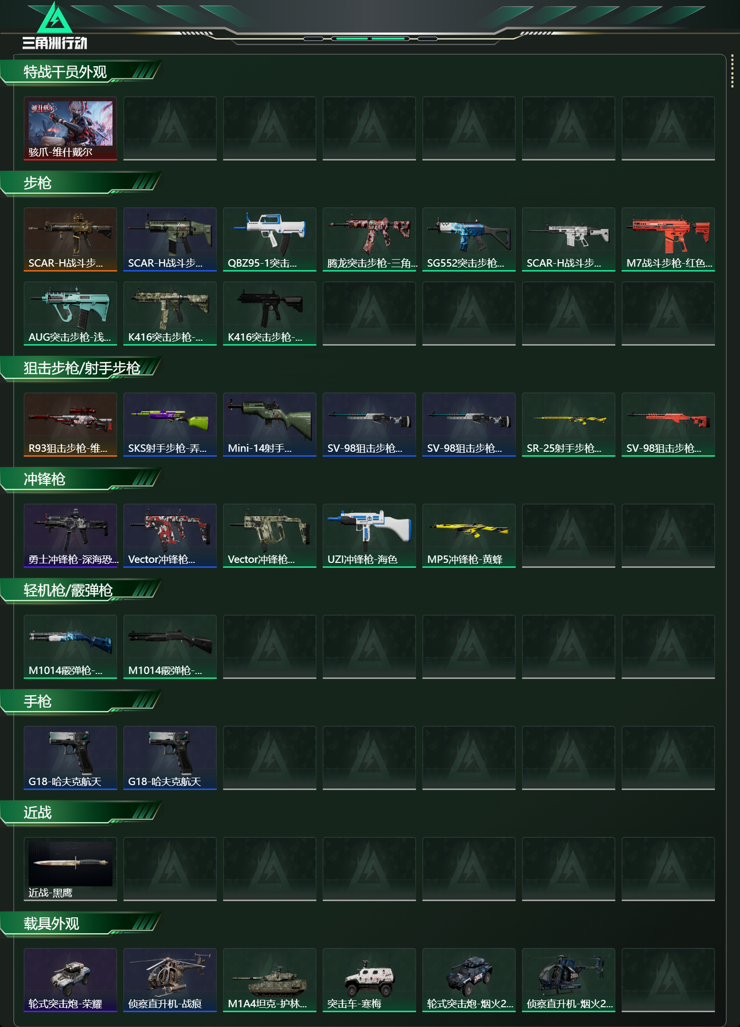The image size is (740, 1027).
Task: Click the Delta Force triangle logo
Action: coord(55,18)
